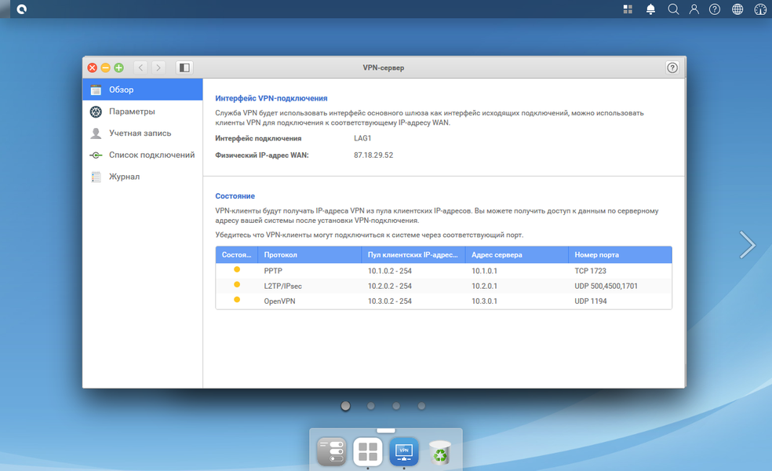Toggle the sidebar panel icon

pyautogui.click(x=184, y=68)
